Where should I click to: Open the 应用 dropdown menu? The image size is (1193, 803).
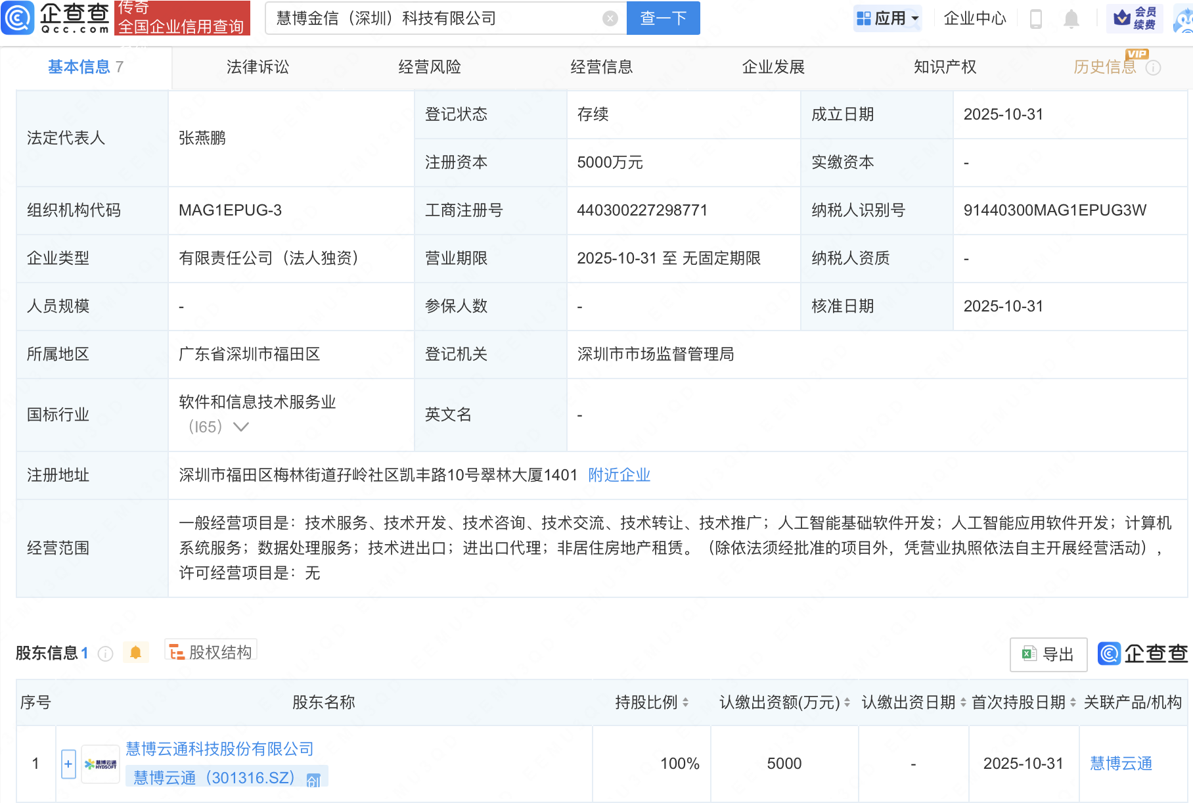[889, 18]
